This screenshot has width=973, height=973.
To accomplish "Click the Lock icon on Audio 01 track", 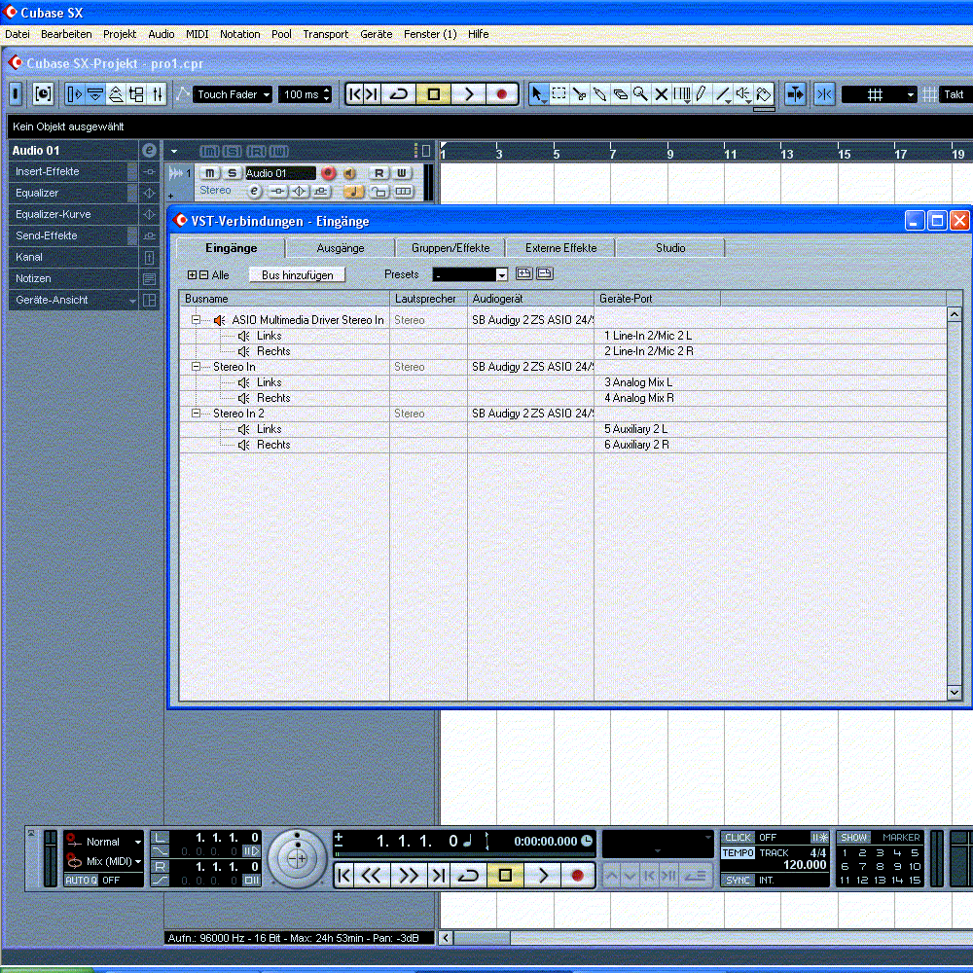I will 378,192.
